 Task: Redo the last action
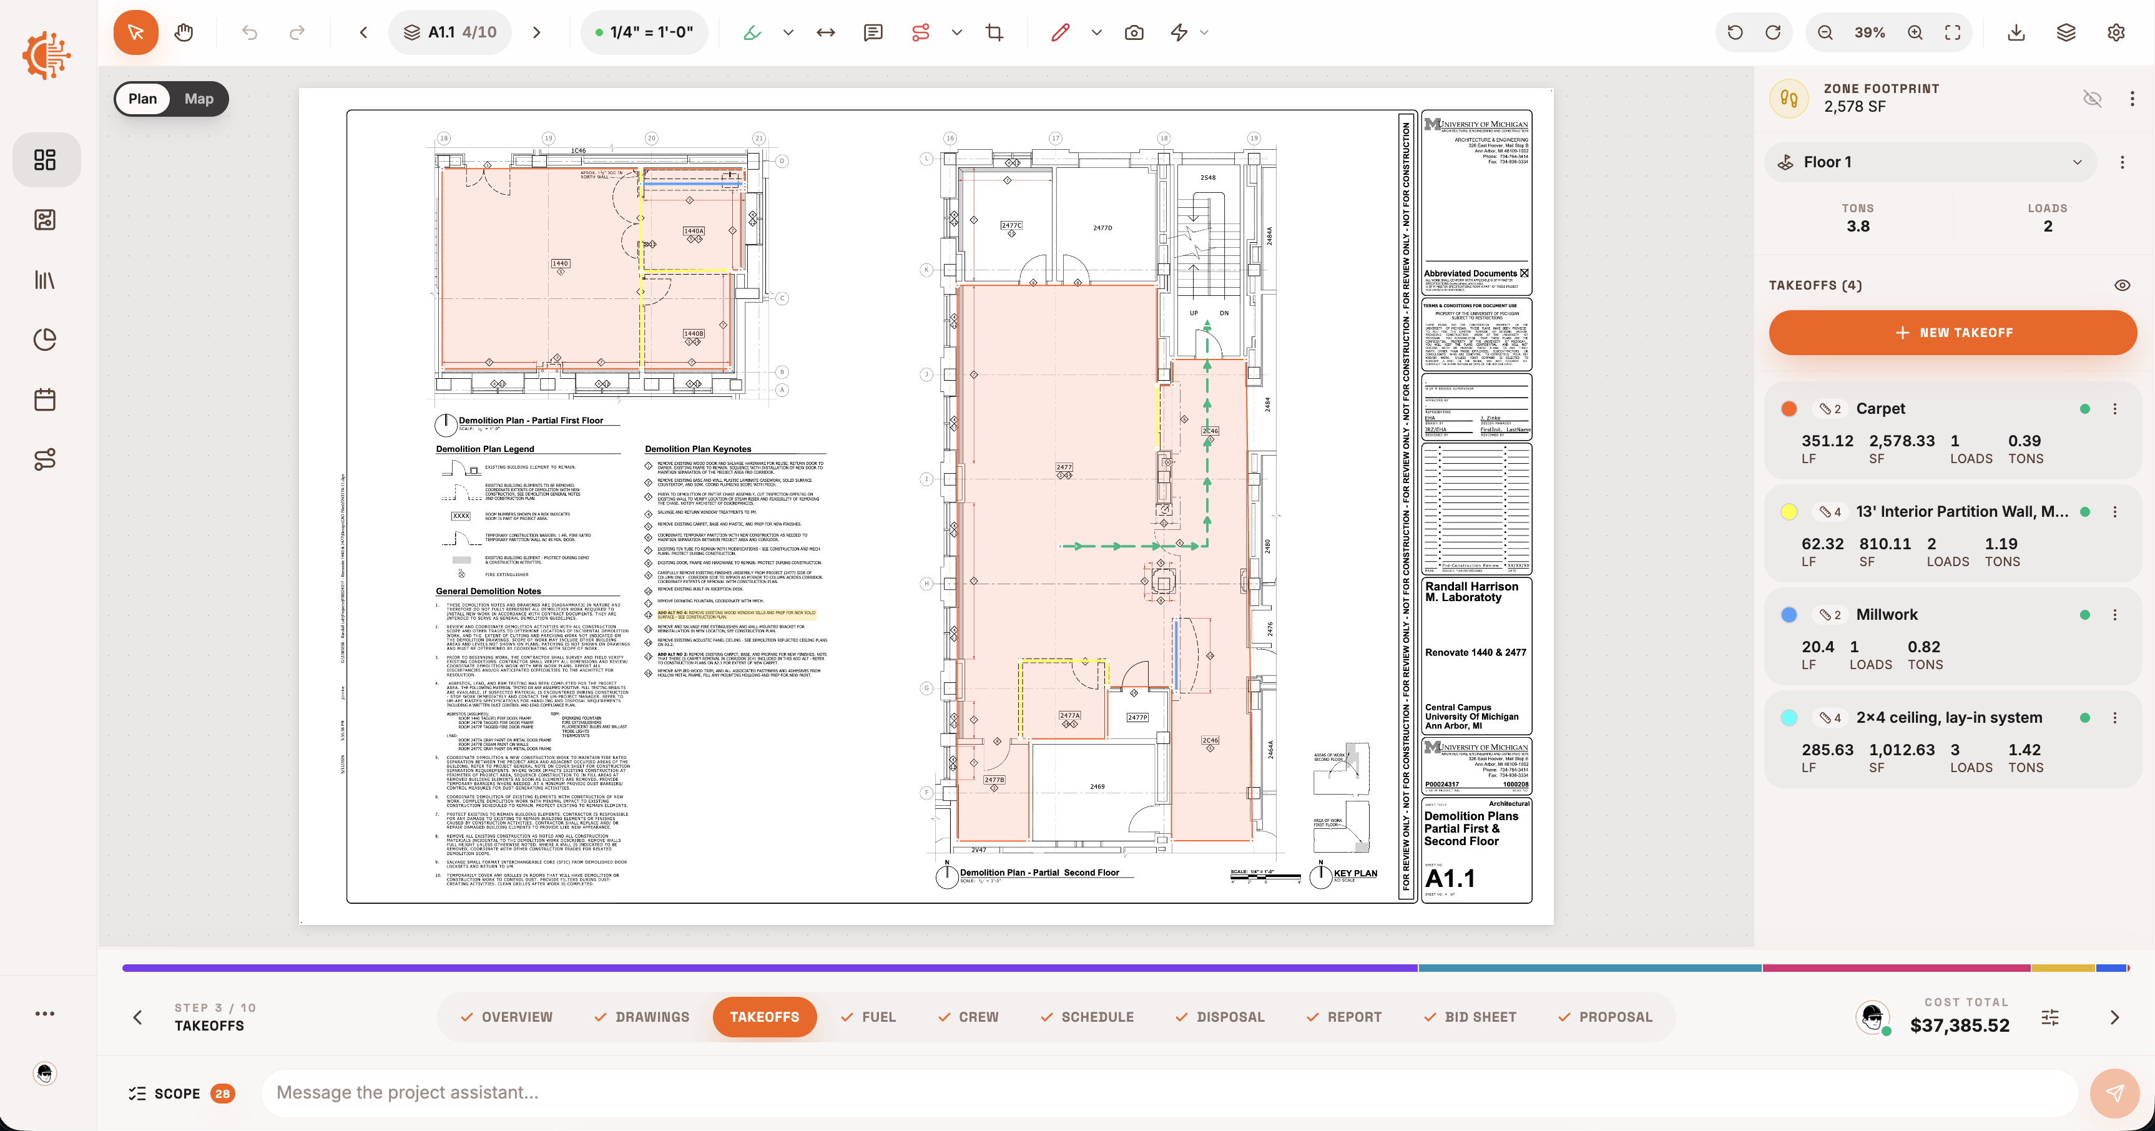click(x=297, y=32)
